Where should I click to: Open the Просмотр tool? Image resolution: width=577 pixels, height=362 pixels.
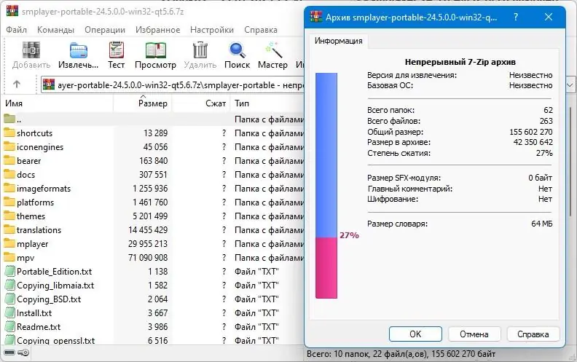pyautogui.click(x=156, y=50)
